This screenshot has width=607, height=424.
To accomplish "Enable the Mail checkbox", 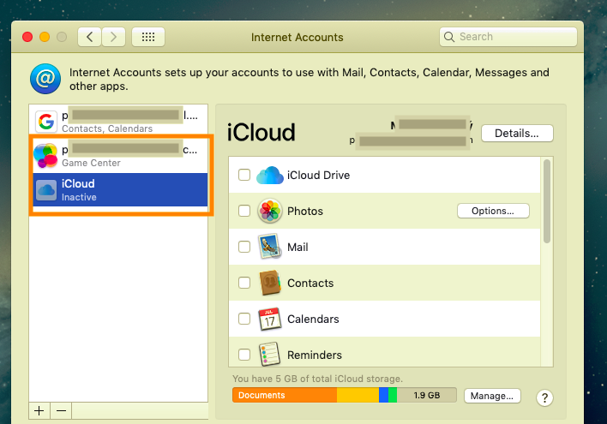I will [244, 247].
